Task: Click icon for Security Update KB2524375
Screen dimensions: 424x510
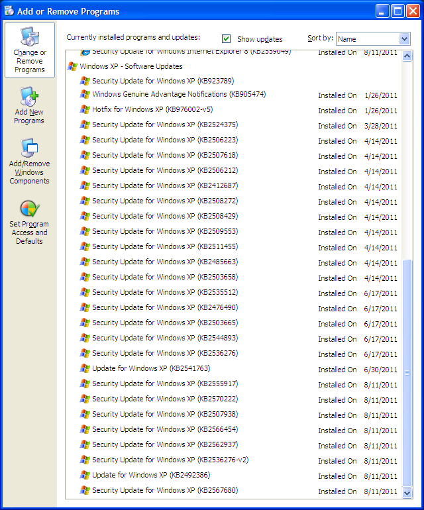Action: pyautogui.click(x=85, y=125)
